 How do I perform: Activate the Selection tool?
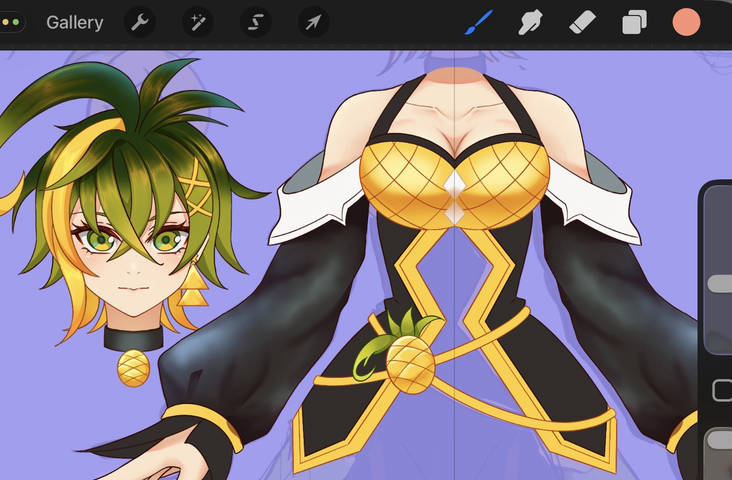click(x=256, y=22)
